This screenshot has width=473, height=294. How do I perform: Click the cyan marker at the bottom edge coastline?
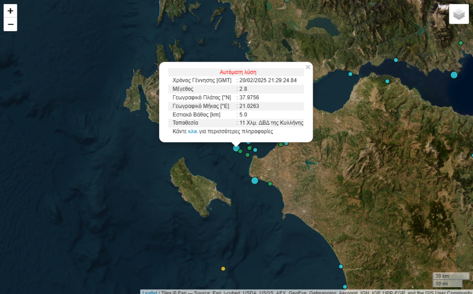[345, 287]
